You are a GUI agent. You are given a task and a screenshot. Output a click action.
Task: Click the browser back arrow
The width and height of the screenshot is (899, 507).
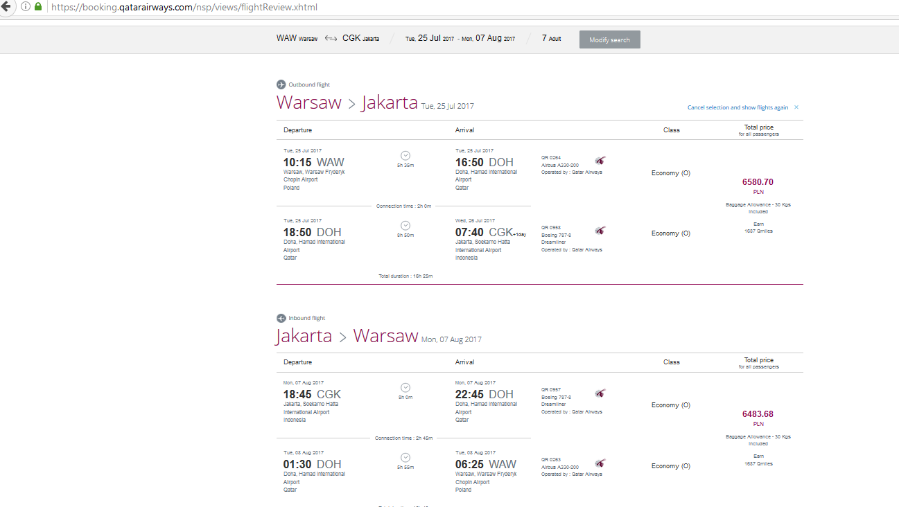click(x=6, y=6)
